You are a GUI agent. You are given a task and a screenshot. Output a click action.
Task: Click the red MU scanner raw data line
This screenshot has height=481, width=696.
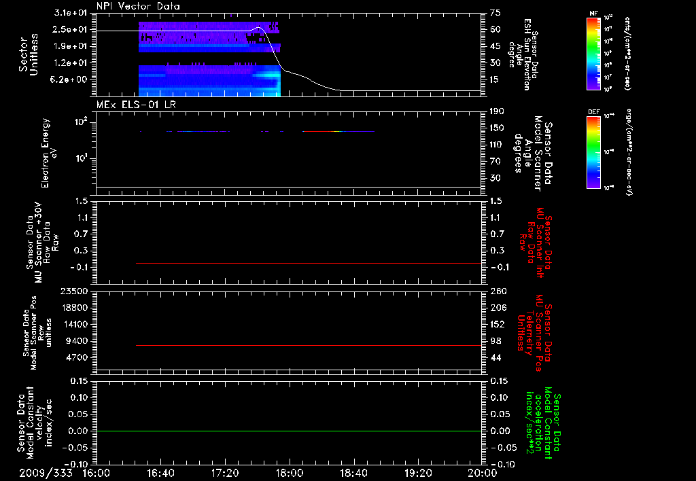coord(309,263)
